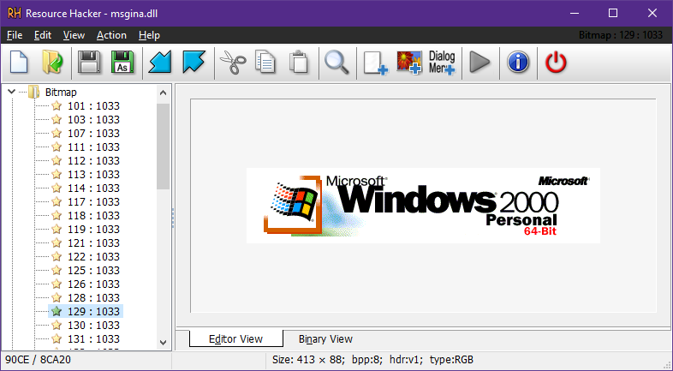
Task: Select bitmap resource 126 : 1033
Action: pyautogui.click(x=93, y=284)
